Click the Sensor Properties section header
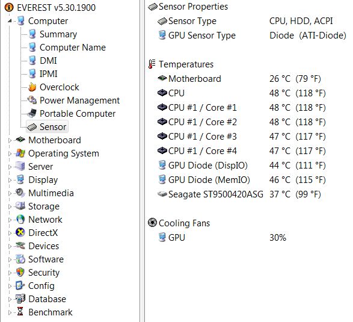Screen dimensions: 353x322 point(188,7)
